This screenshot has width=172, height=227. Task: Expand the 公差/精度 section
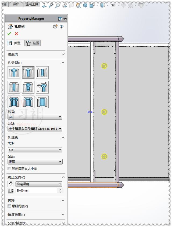pyautogui.click(x=63, y=223)
